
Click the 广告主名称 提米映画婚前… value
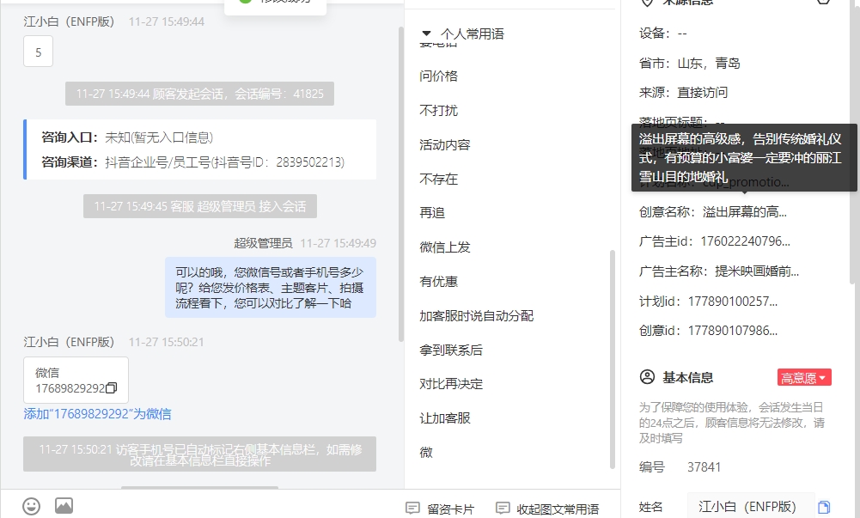pyautogui.click(x=757, y=271)
